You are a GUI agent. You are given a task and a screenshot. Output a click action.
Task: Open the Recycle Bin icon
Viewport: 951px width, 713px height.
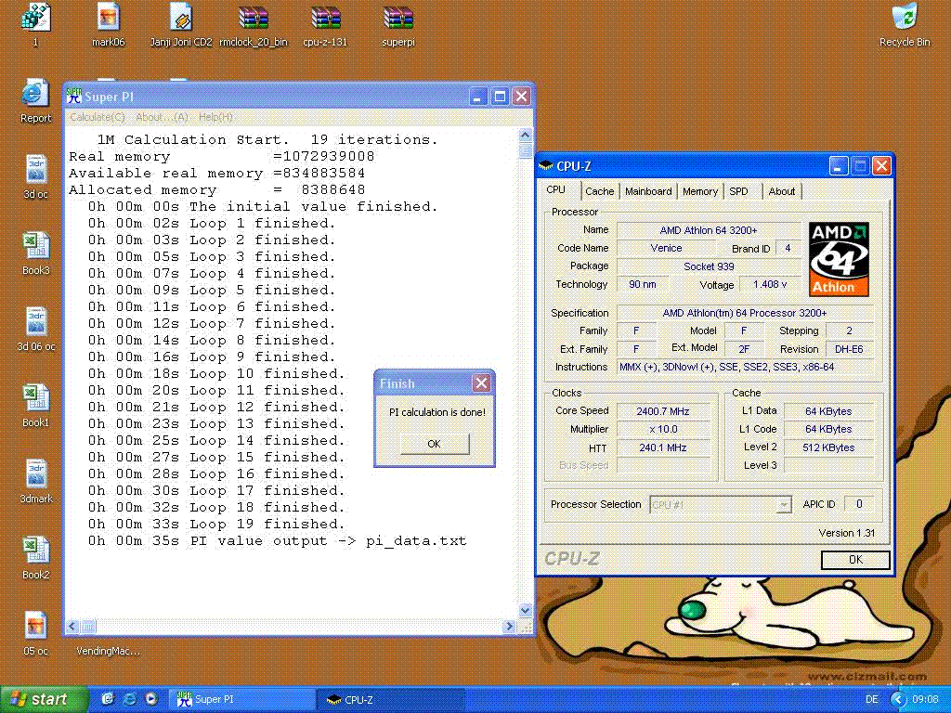[905, 24]
